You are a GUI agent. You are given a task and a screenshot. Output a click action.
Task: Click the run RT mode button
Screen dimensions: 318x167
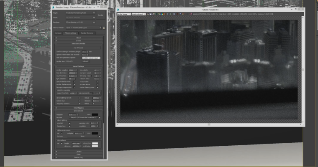[x=79, y=48]
